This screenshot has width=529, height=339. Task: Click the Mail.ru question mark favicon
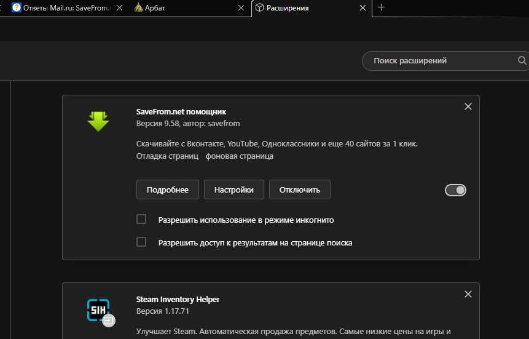[x=16, y=7]
